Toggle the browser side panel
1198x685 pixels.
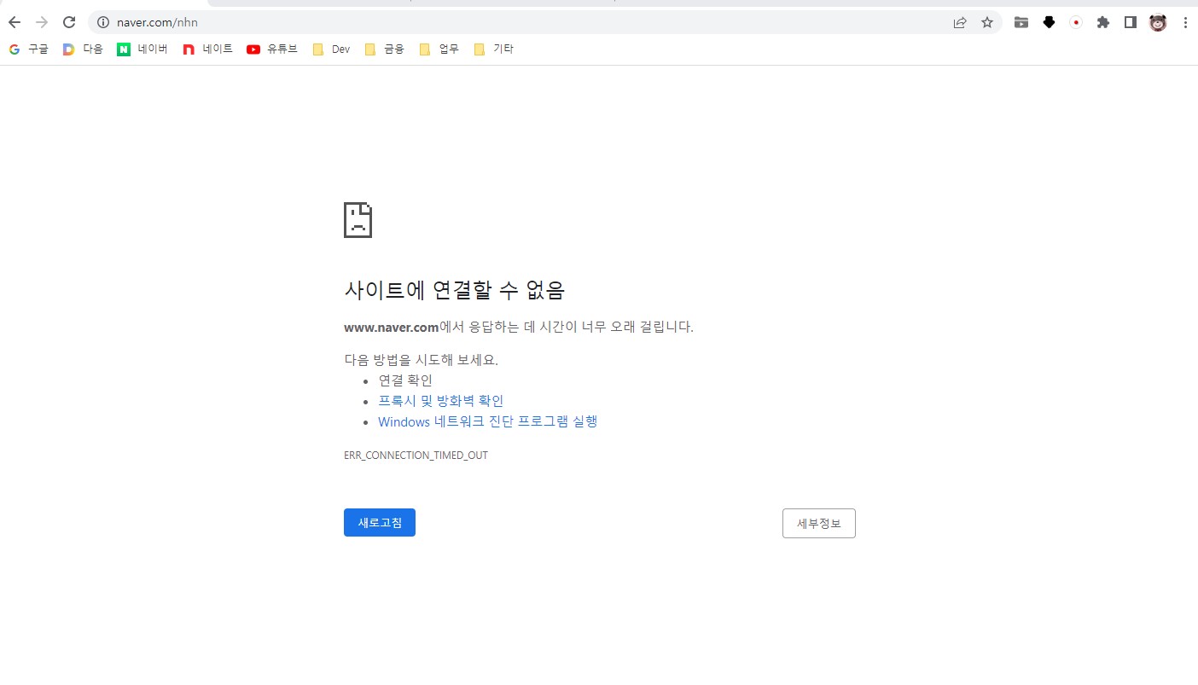(1131, 22)
